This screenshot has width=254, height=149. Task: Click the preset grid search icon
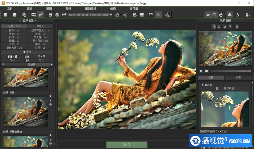27,56
